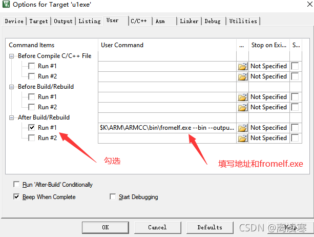The image size is (314, 237).
Task: Click the Defaults button
Action: [x=210, y=227]
